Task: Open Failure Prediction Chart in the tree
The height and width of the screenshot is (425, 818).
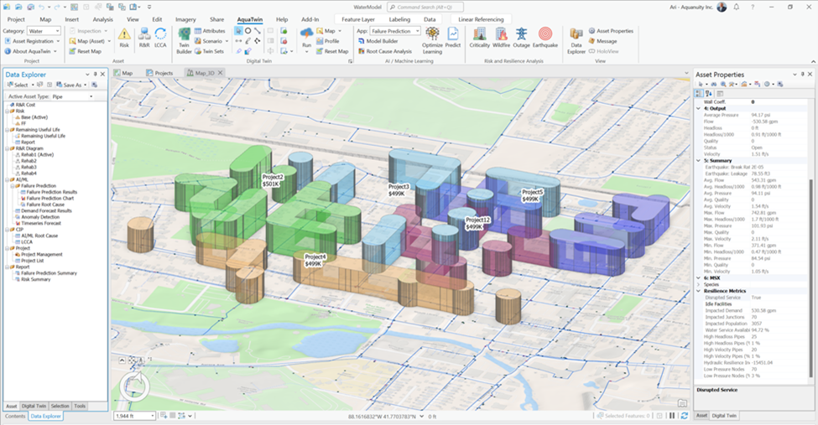Action: (x=50, y=198)
